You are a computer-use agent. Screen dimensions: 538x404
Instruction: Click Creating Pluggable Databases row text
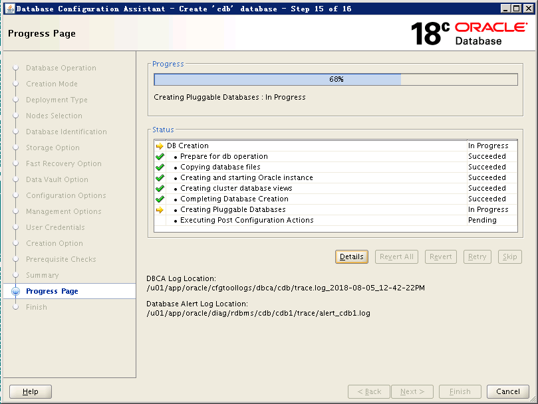233,209
